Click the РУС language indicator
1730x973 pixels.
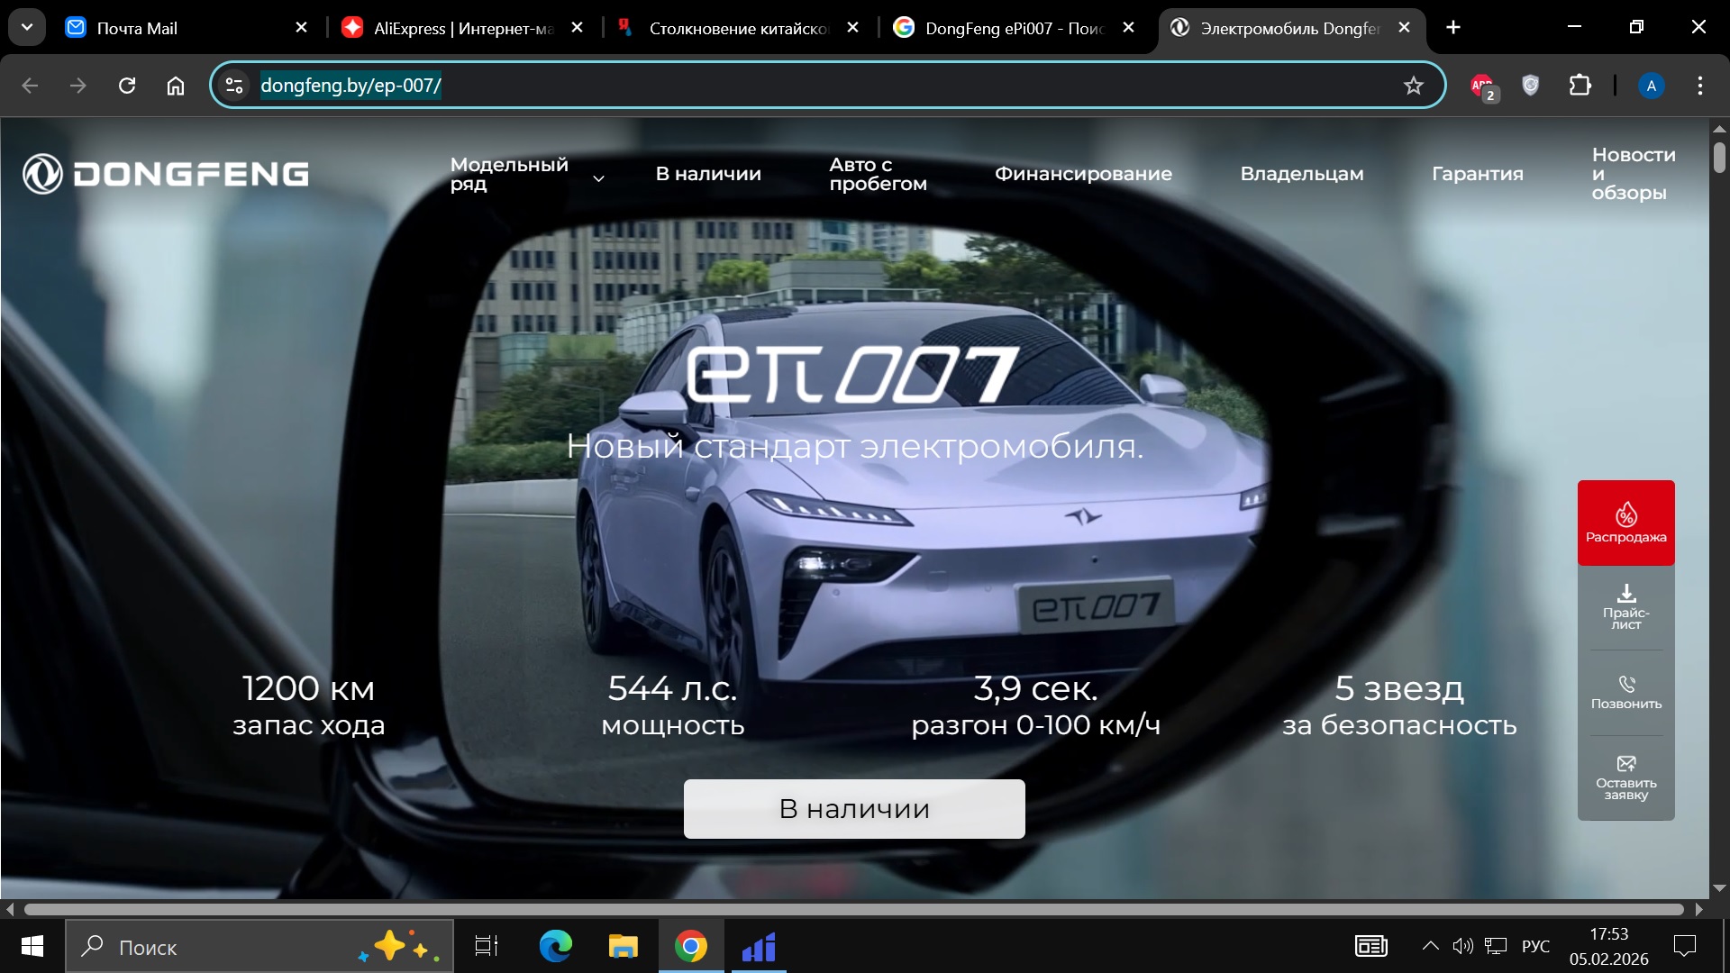[1535, 946]
